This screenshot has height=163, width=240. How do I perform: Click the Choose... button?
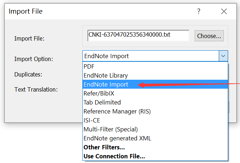[x=209, y=36]
